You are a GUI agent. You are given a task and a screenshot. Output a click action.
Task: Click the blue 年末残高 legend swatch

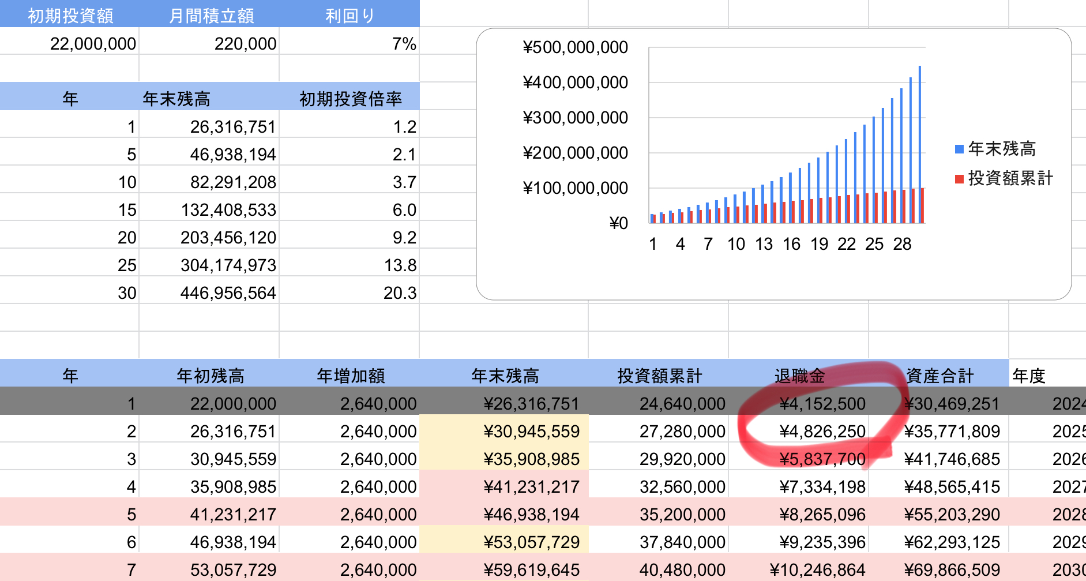click(x=959, y=149)
